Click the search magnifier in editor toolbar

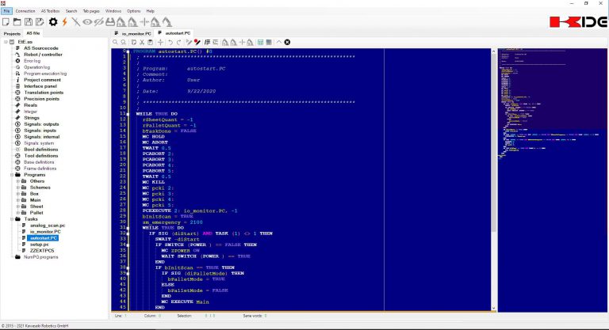(115, 42)
